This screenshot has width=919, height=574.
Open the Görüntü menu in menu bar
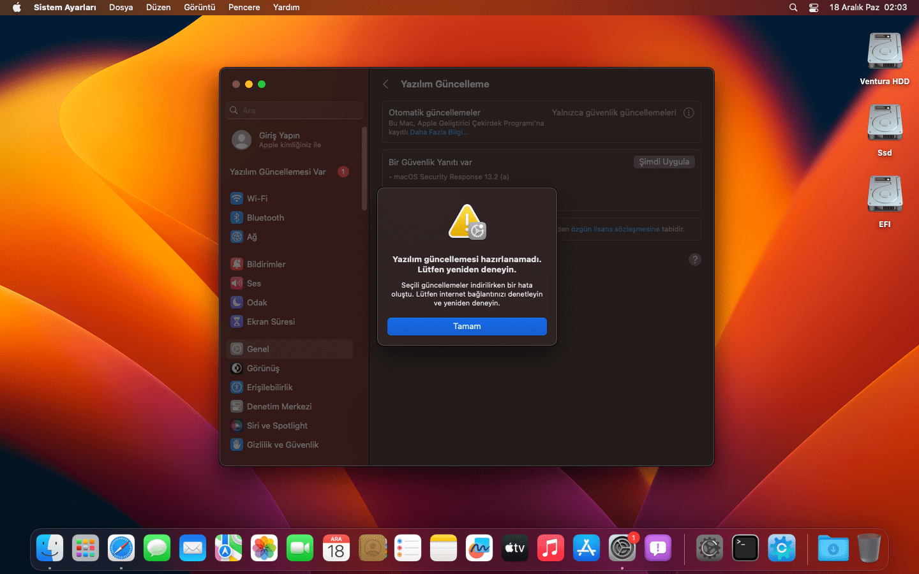(199, 8)
